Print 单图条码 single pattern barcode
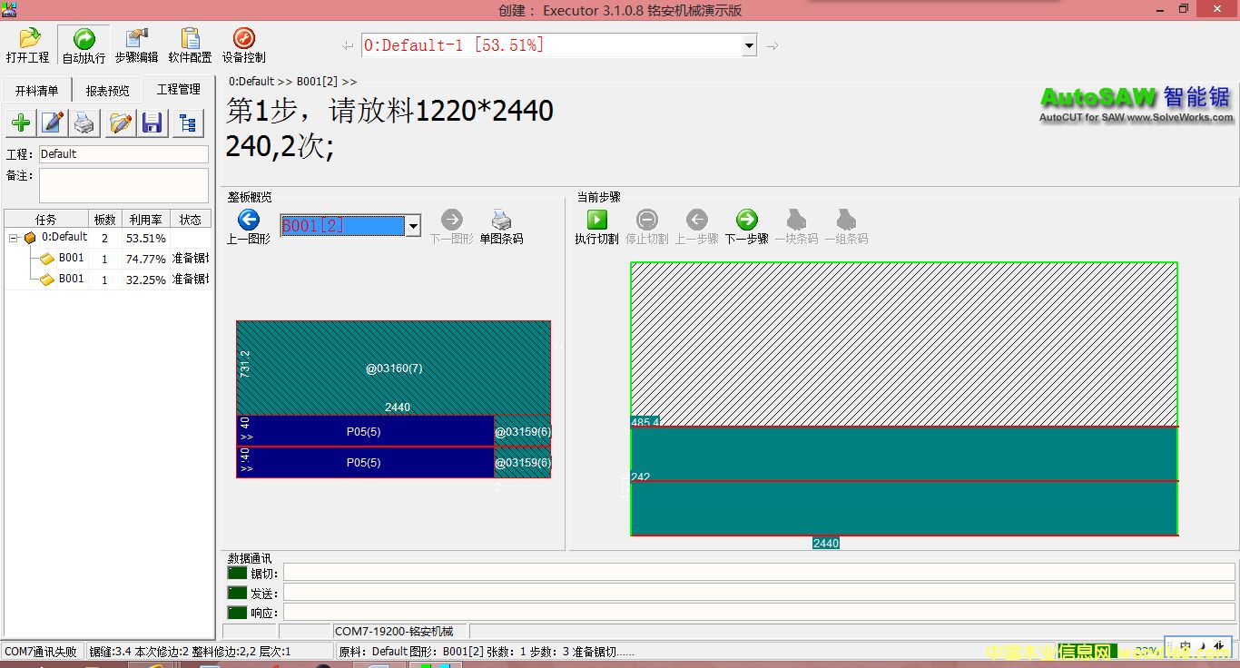 tap(501, 226)
